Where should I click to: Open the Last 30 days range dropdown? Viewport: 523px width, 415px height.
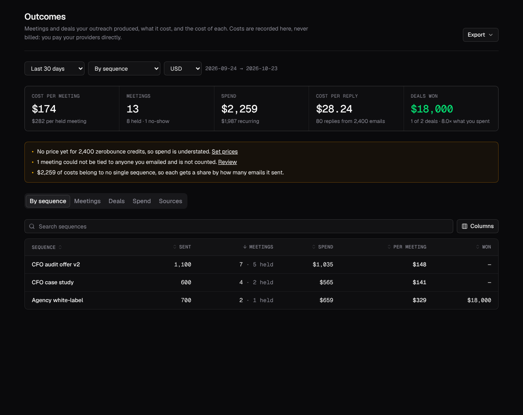point(54,68)
